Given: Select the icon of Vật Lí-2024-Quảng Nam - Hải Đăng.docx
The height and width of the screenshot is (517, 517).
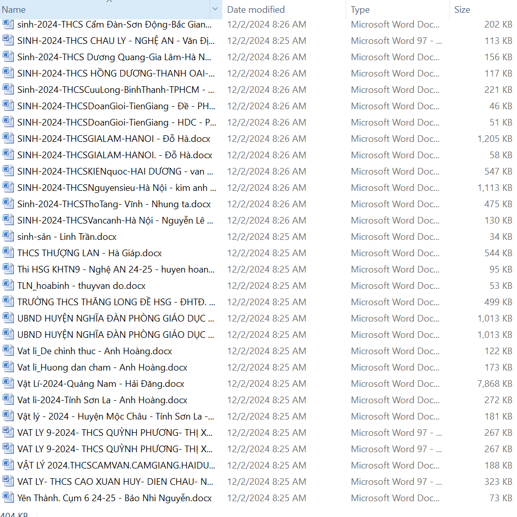Looking at the screenshot, I should click(x=8, y=383).
